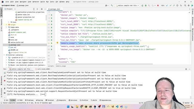Open Project panel options gear
194x109 pixels.
[x=42, y=9]
